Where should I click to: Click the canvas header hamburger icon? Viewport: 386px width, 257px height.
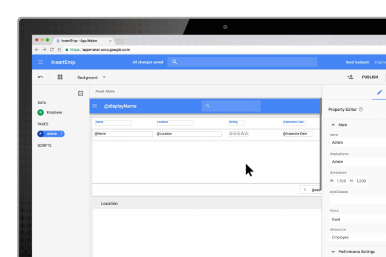pyautogui.click(x=95, y=106)
